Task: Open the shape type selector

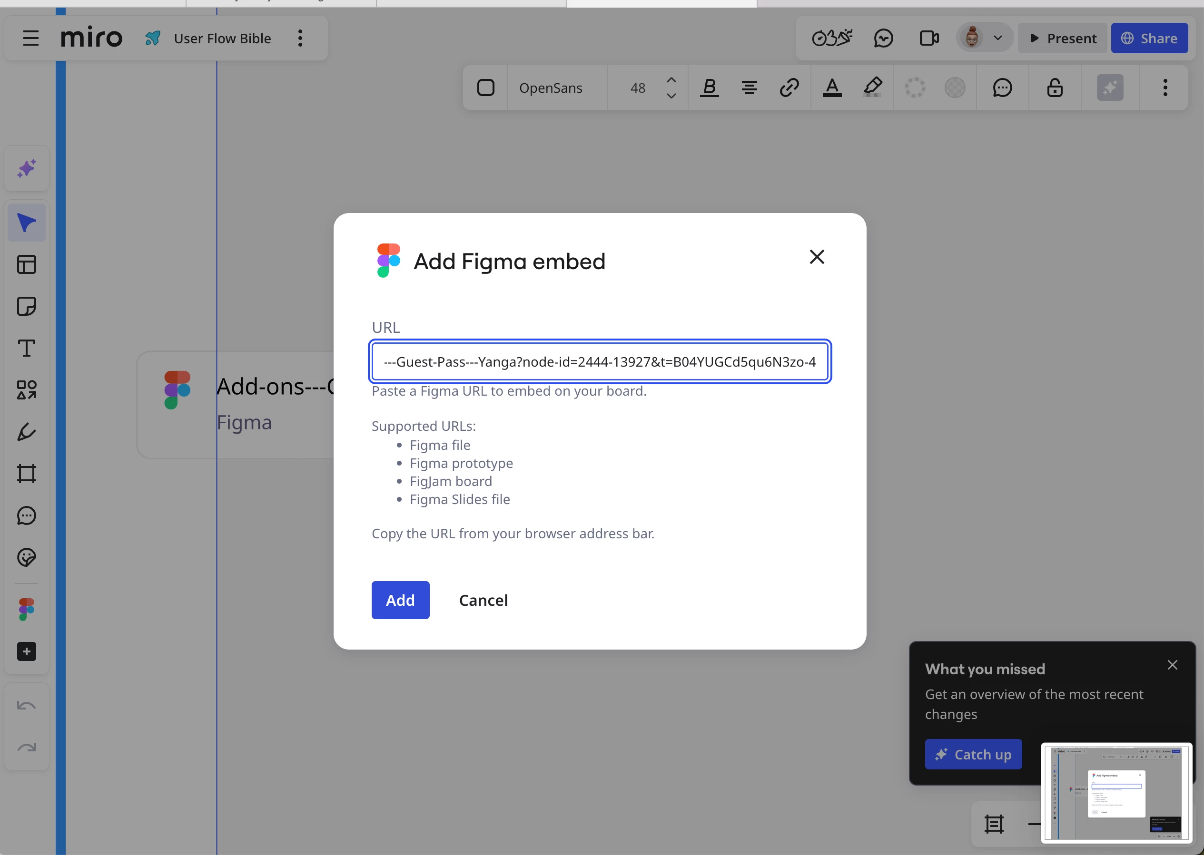Action: click(485, 87)
